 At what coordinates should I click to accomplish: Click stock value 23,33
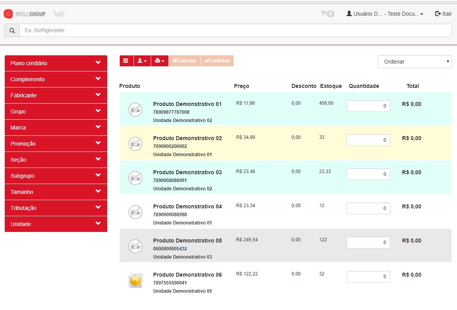pyautogui.click(x=325, y=171)
